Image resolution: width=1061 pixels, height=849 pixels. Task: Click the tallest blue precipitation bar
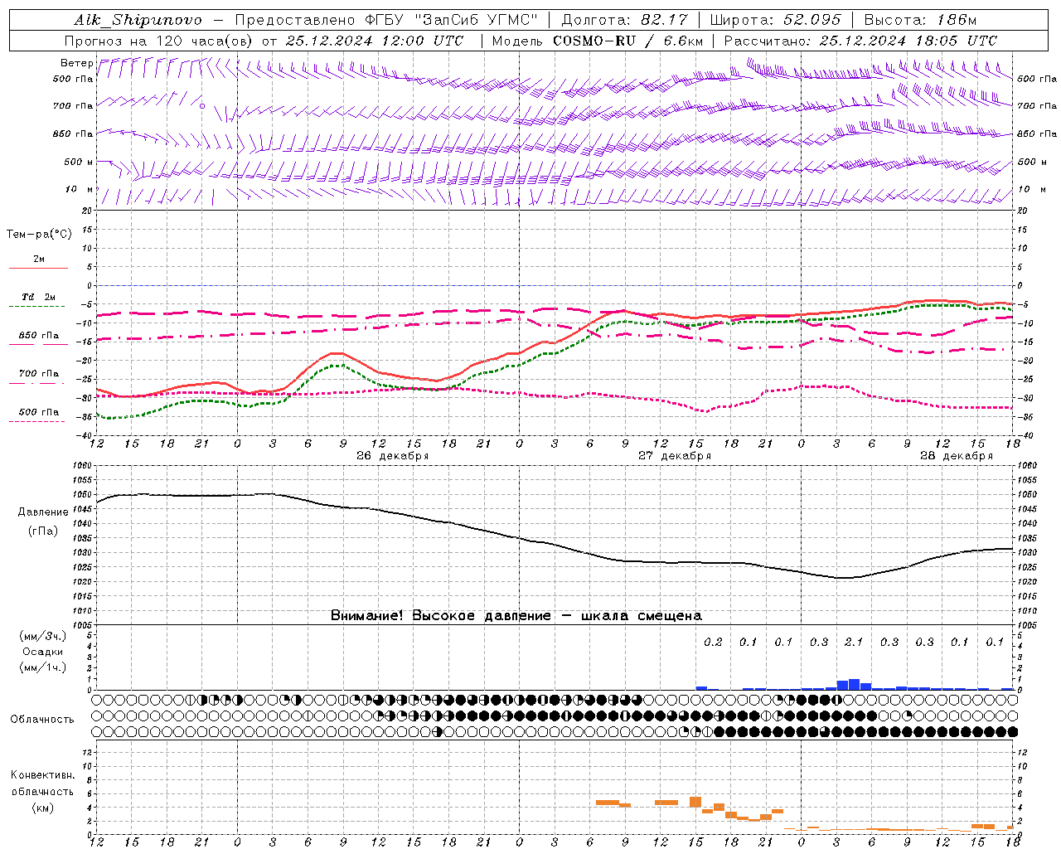pos(854,685)
